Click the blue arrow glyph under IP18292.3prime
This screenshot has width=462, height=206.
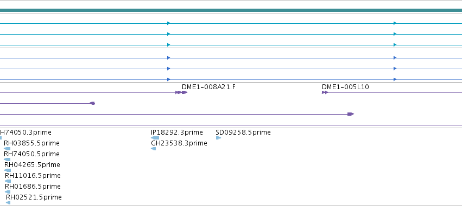[155, 138]
